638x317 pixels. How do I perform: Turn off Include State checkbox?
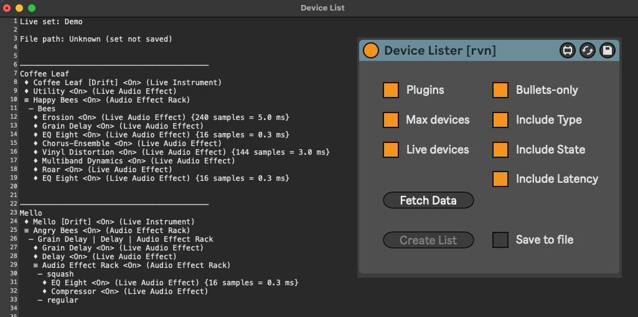point(500,150)
